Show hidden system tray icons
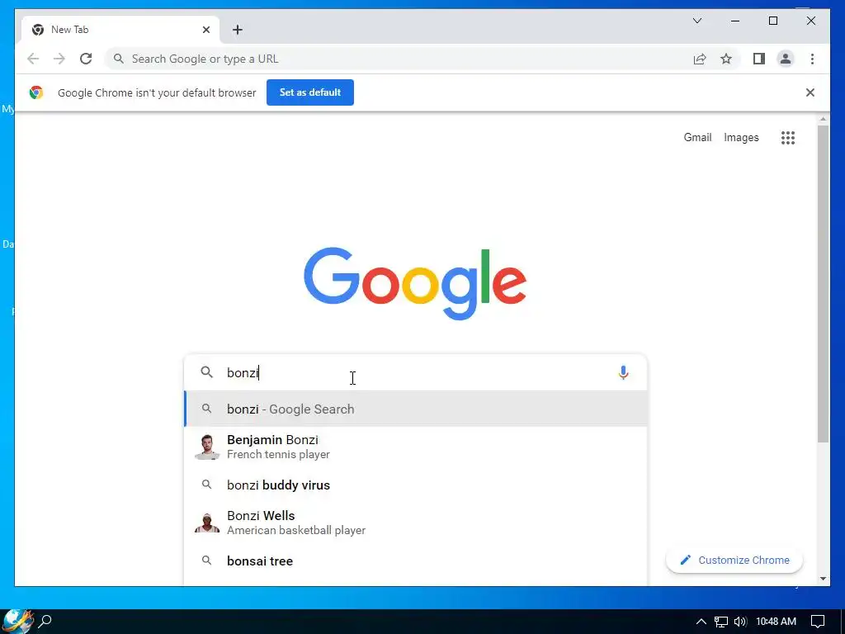Viewport: 845px width, 634px height. coord(701,622)
